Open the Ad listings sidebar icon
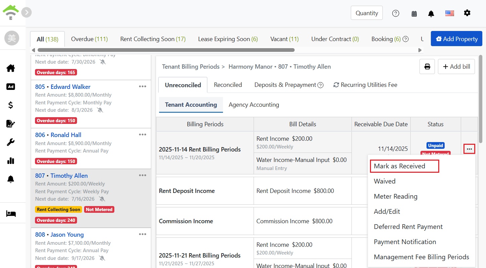 point(11,87)
